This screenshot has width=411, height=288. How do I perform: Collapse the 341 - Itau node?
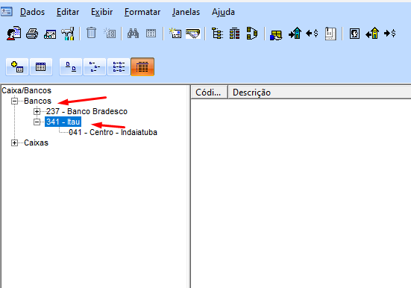click(37, 122)
